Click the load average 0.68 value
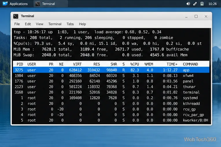The image size is (221, 147). click(130, 32)
